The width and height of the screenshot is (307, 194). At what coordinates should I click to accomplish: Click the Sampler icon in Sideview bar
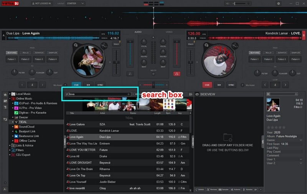pyautogui.click(x=220, y=189)
